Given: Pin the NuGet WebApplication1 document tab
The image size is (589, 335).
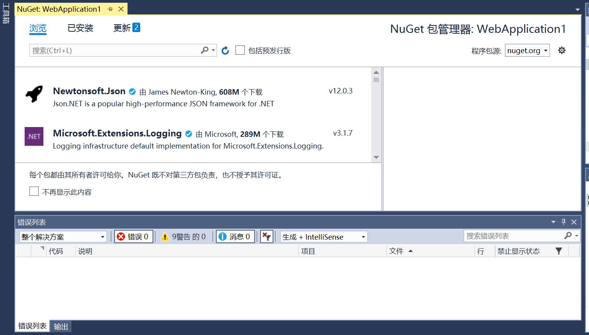Looking at the screenshot, I should tap(110, 9).
